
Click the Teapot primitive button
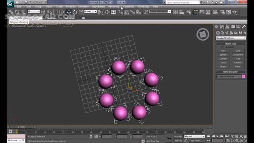[223, 66]
